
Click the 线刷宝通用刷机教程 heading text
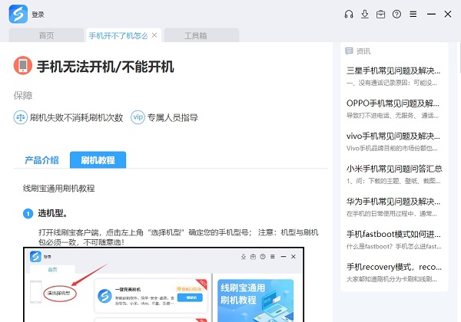59,189
